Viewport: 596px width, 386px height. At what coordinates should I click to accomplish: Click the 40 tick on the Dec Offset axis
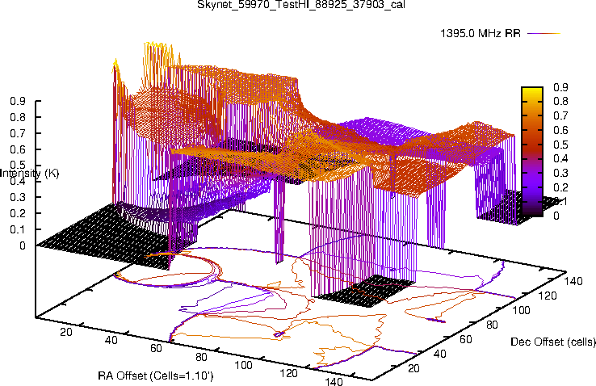440,354
